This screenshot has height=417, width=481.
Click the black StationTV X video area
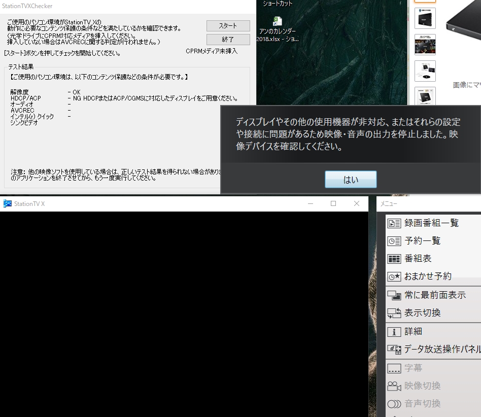[184, 314]
